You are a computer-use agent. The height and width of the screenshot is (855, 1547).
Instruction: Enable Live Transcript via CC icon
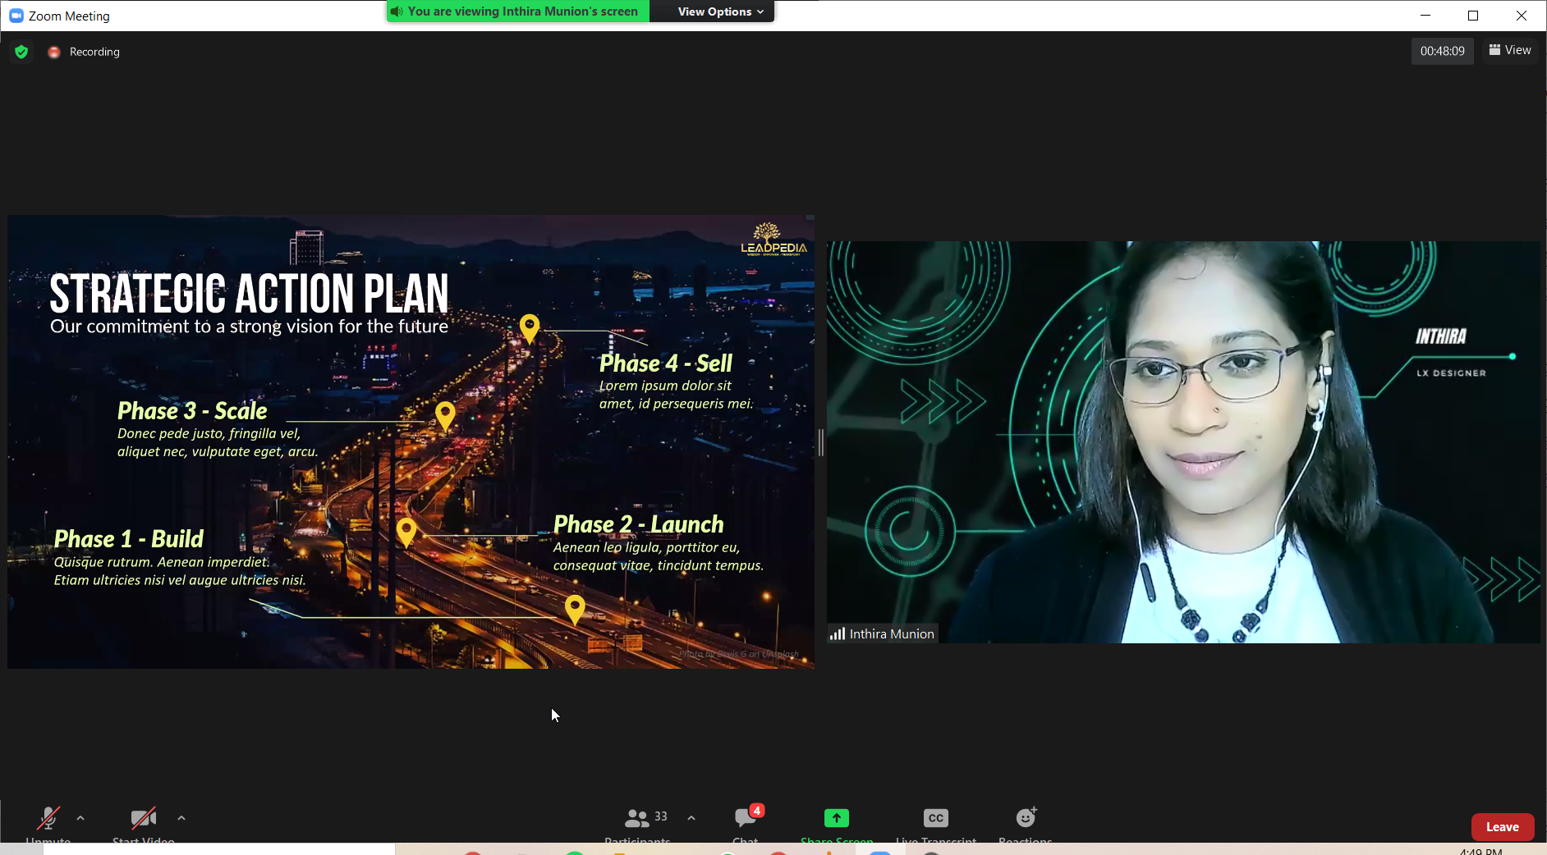click(936, 818)
